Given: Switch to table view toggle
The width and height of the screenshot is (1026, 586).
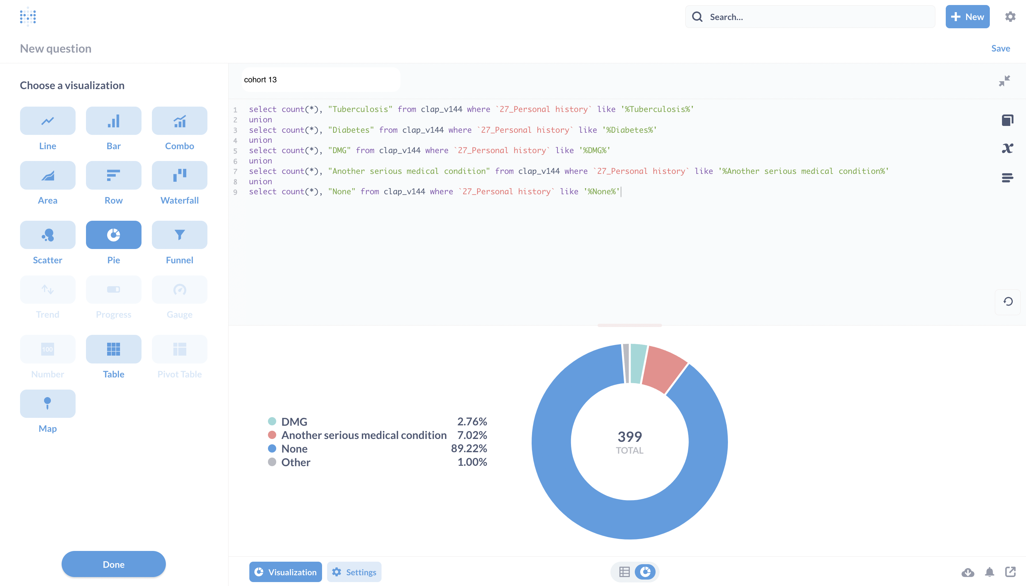Looking at the screenshot, I should [x=624, y=572].
